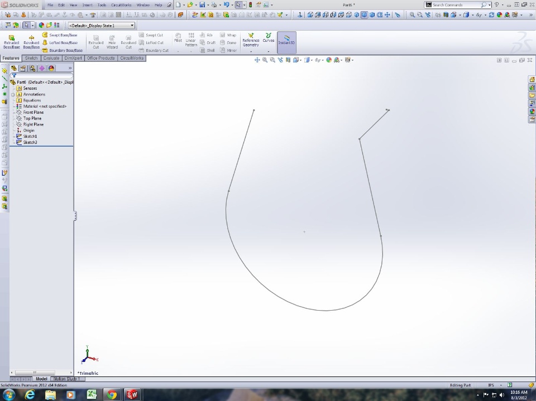
Task: Select the Right Plane in the tree
Action: tap(33, 124)
